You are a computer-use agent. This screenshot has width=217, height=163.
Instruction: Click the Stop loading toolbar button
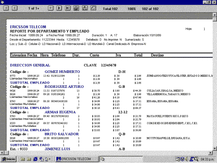(50, 8)
